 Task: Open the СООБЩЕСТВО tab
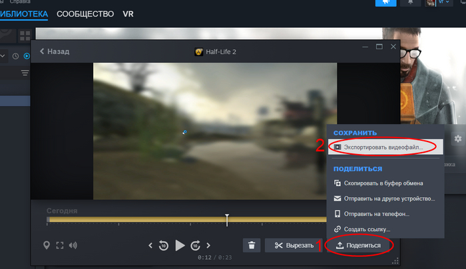(85, 14)
